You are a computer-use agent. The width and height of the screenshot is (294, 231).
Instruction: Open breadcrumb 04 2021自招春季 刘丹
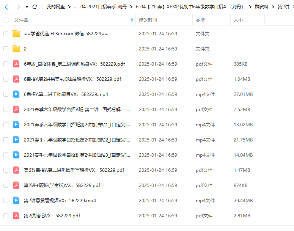click(x=104, y=7)
